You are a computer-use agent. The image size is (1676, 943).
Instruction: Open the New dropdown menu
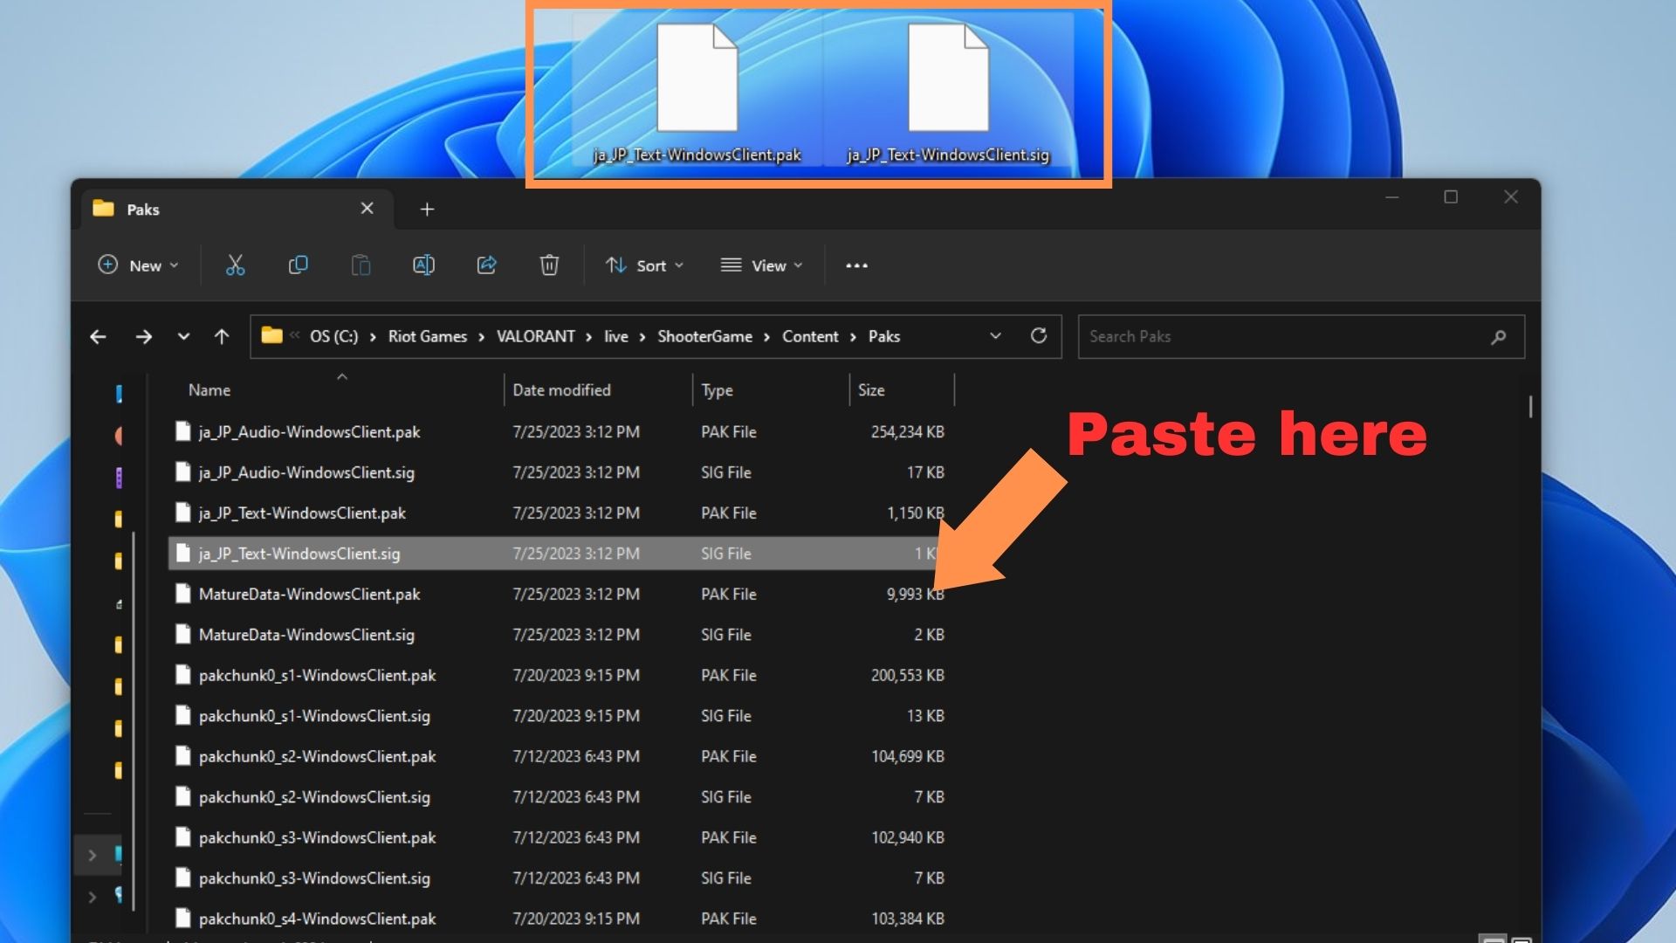coord(138,265)
